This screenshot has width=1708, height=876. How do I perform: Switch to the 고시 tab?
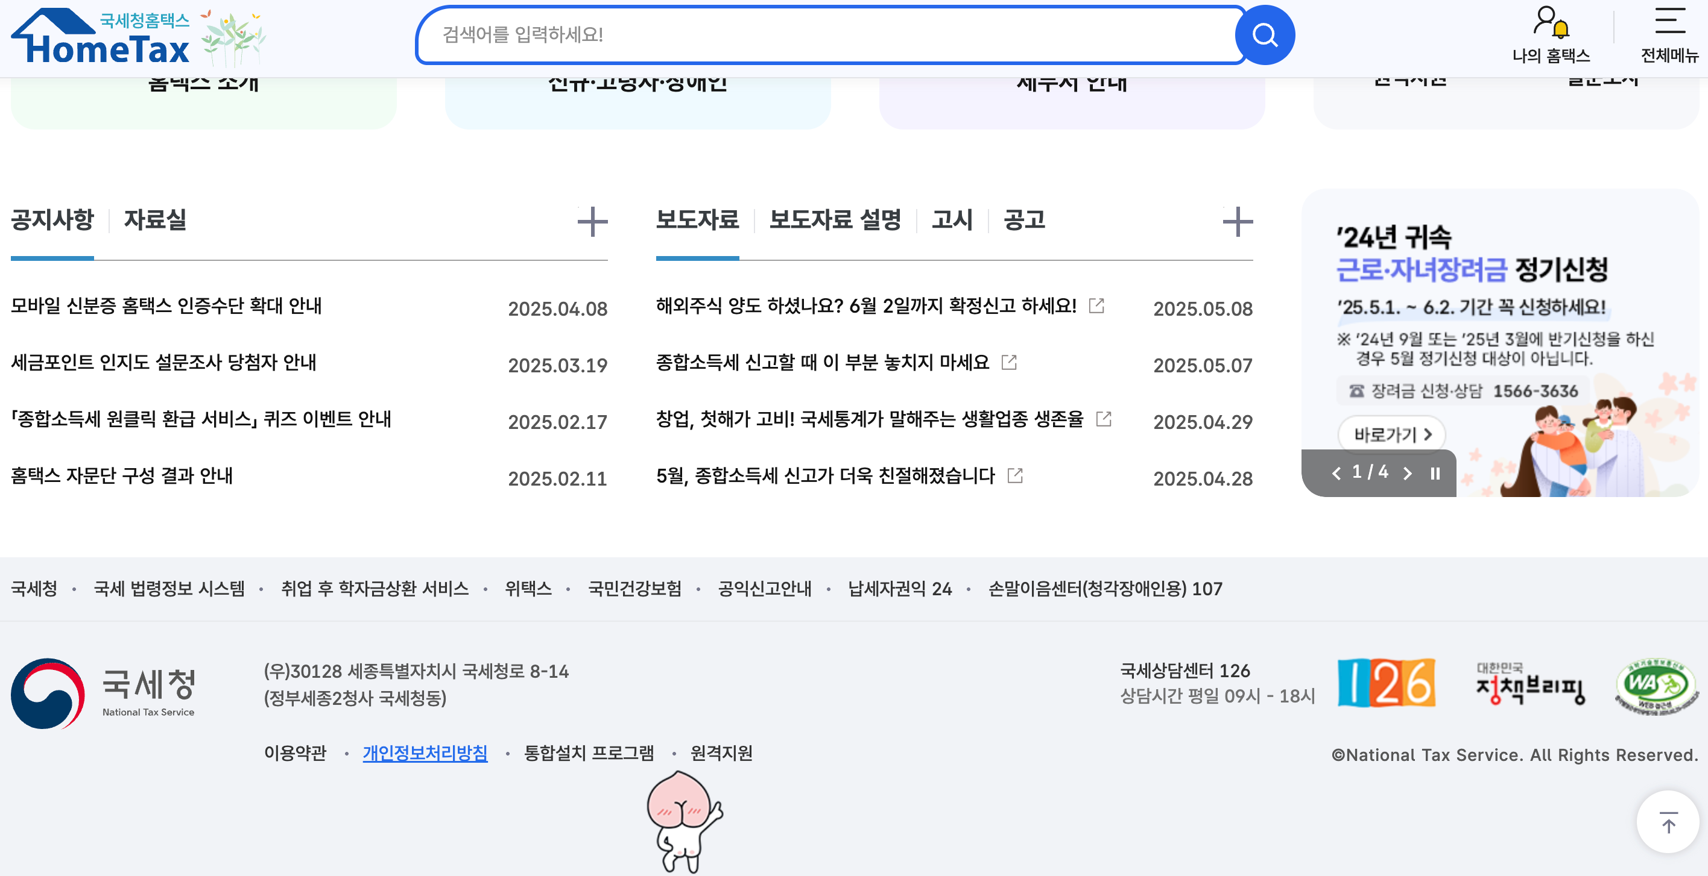(x=952, y=220)
